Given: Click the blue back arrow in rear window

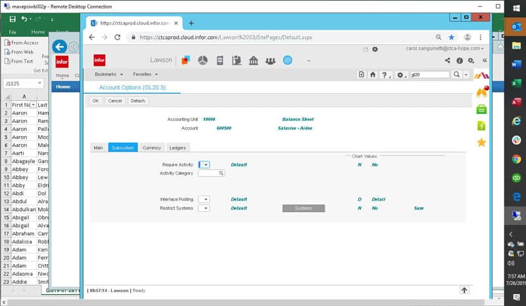Looking at the screenshot, I should coord(60,46).
